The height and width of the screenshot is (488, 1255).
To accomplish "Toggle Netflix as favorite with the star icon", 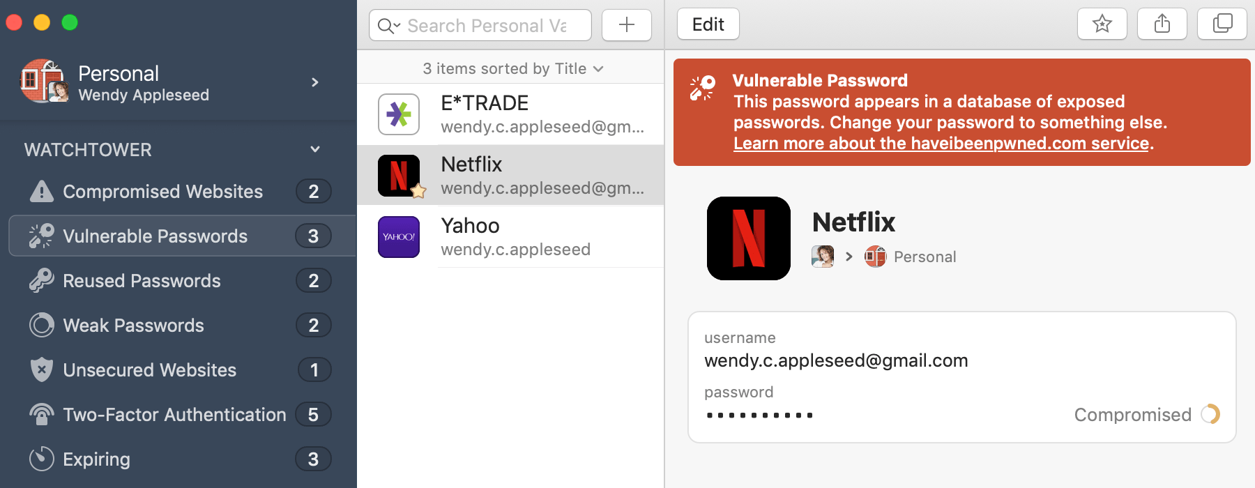I will (x=1102, y=23).
